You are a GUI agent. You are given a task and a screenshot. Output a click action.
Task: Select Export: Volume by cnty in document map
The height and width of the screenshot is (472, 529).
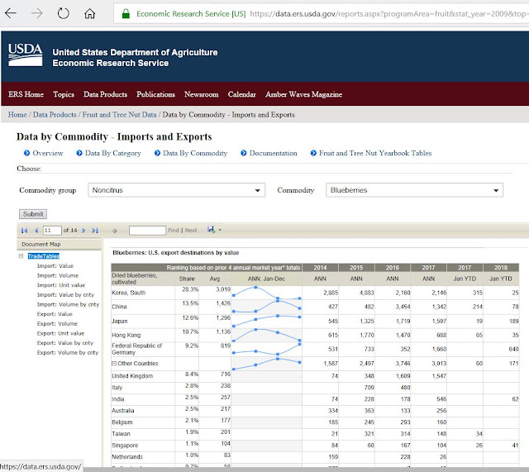click(68, 353)
